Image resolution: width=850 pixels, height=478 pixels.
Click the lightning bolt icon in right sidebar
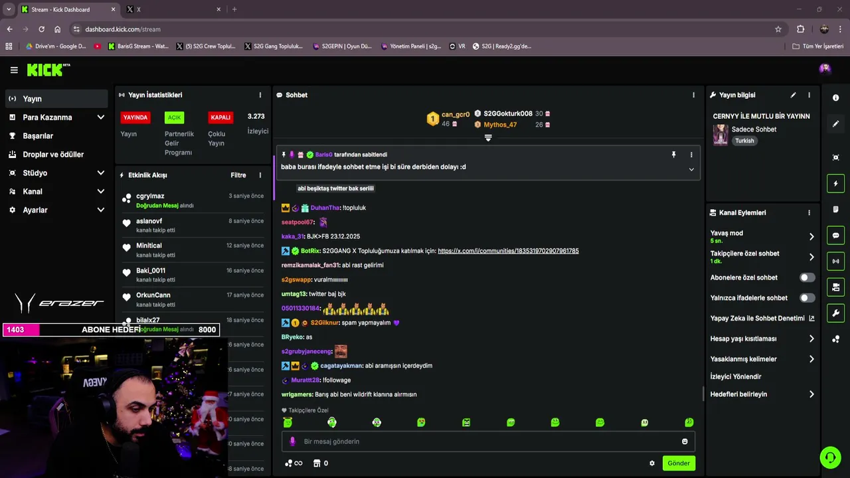835,183
